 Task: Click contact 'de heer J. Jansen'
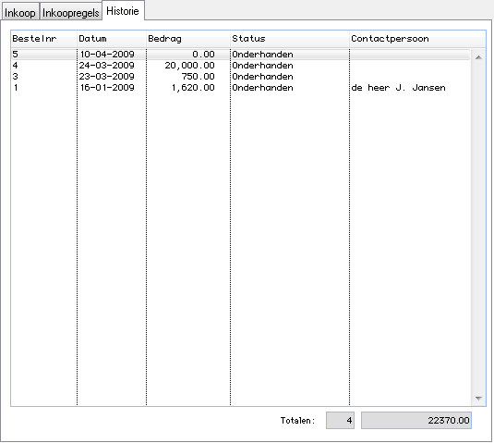398,88
